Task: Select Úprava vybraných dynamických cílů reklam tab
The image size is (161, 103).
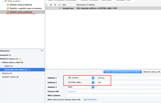Action: (123, 72)
